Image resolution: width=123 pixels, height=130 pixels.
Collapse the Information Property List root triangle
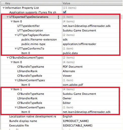point(4,8)
